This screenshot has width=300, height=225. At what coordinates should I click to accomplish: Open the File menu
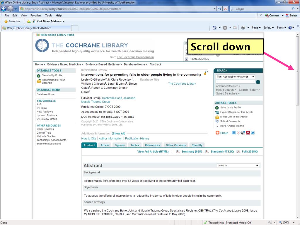6,16
